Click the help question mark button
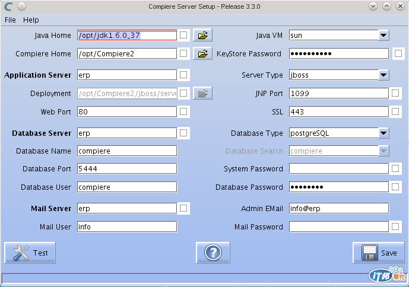 (x=213, y=253)
